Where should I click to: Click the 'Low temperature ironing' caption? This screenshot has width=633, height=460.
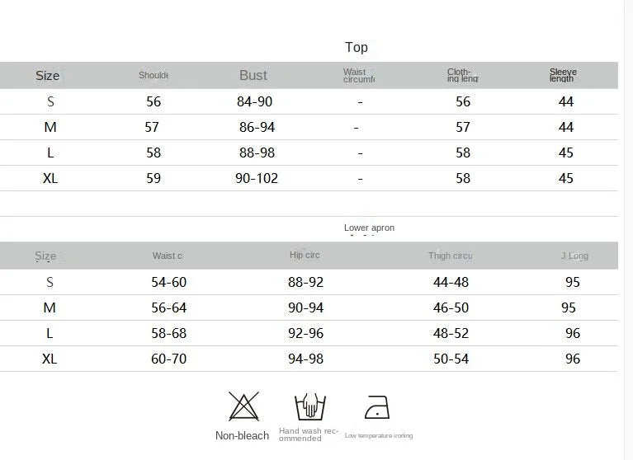[x=379, y=435]
